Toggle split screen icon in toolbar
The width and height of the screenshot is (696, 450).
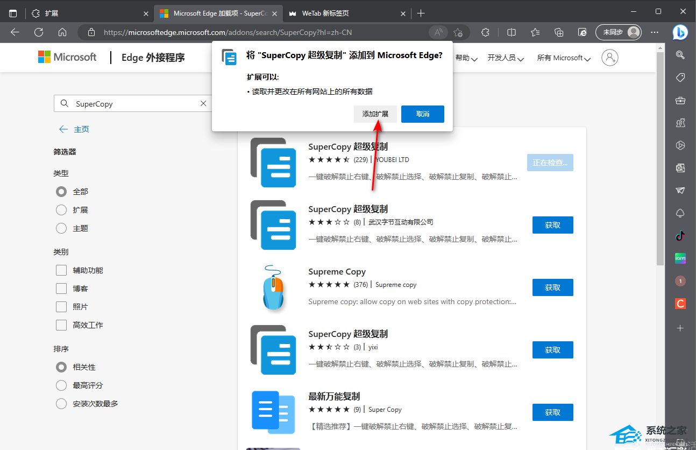click(x=512, y=32)
